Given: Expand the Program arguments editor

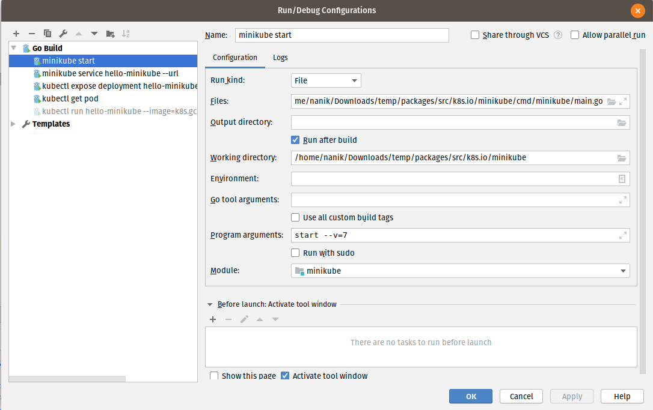Looking at the screenshot, I should tap(623, 235).
